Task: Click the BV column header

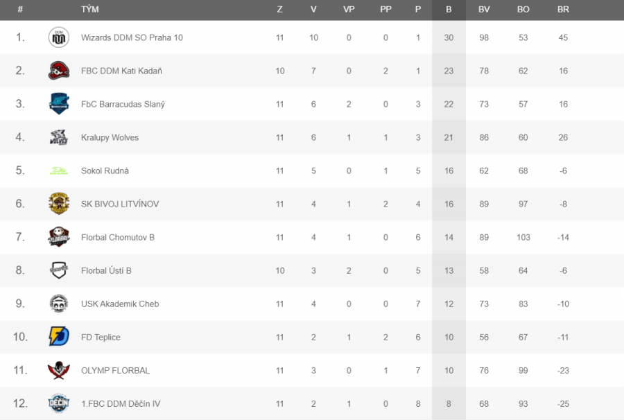Action: [x=484, y=9]
